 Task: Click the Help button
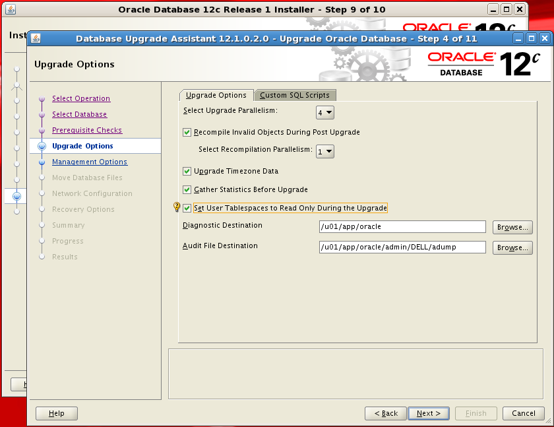click(x=57, y=413)
